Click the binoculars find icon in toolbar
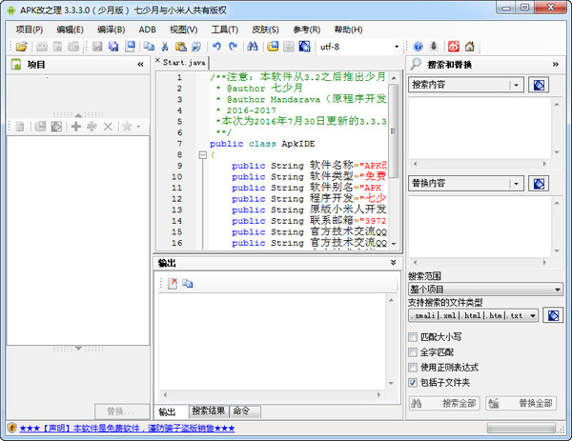 [253, 47]
